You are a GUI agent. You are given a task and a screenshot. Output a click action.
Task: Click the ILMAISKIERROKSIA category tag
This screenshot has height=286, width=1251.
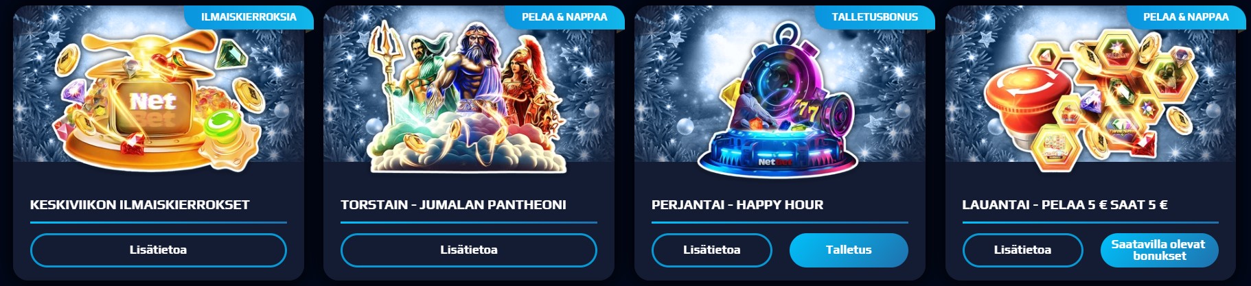pyautogui.click(x=249, y=17)
